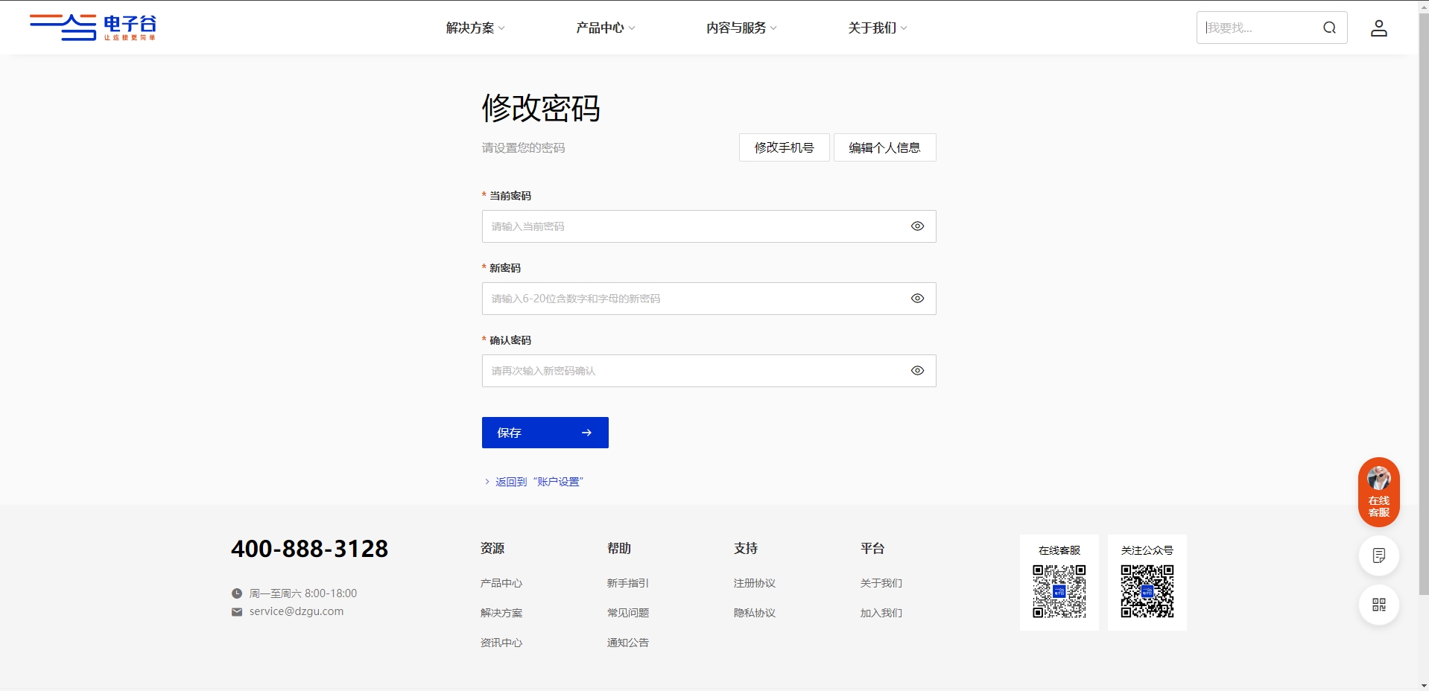
Task: Click the clock icon beside business hours
Action: point(237,593)
